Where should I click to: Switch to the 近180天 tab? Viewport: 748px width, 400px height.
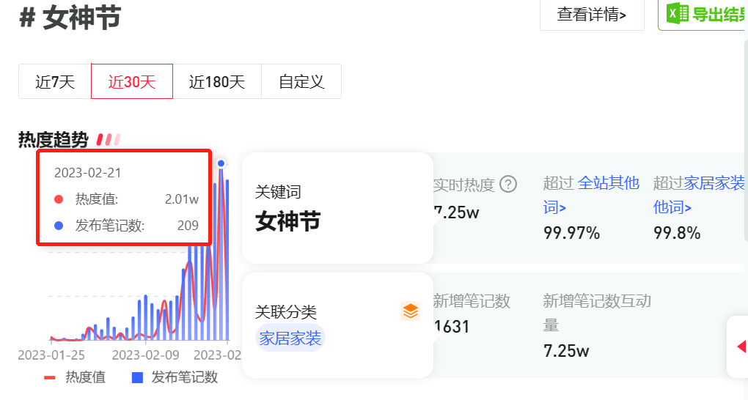click(x=217, y=81)
